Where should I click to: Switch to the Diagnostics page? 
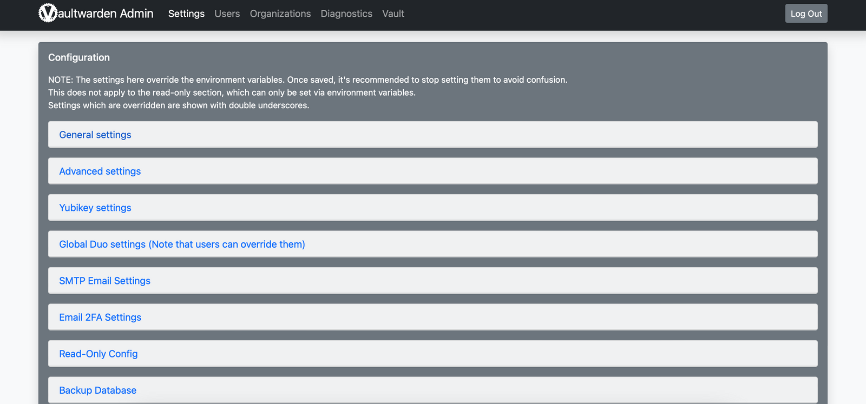tap(346, 14)
